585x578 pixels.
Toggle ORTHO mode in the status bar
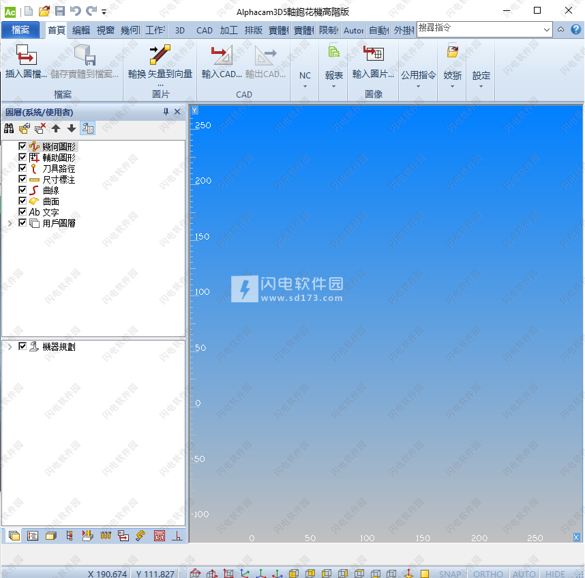(488, 574)
